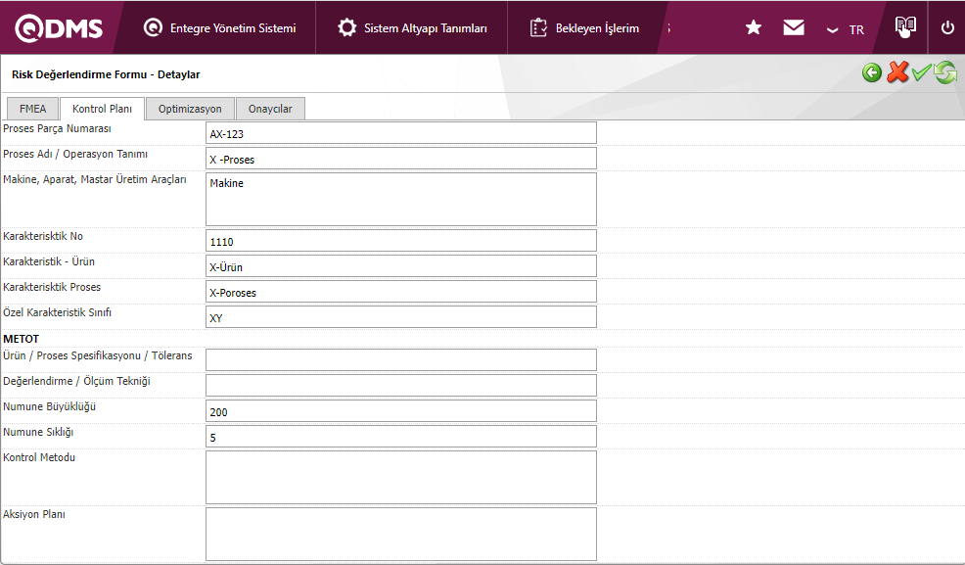
Task: Click the green back arrow icon
Action: click(x=872, y=73)
